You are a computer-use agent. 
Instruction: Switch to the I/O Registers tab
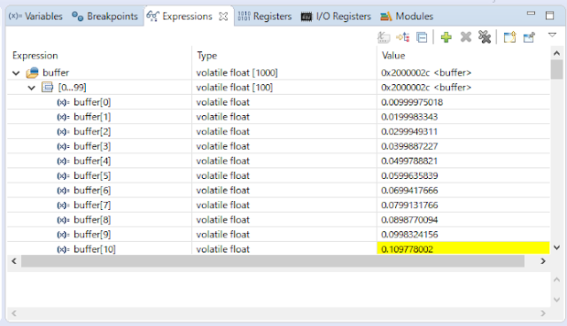point(336,16)
